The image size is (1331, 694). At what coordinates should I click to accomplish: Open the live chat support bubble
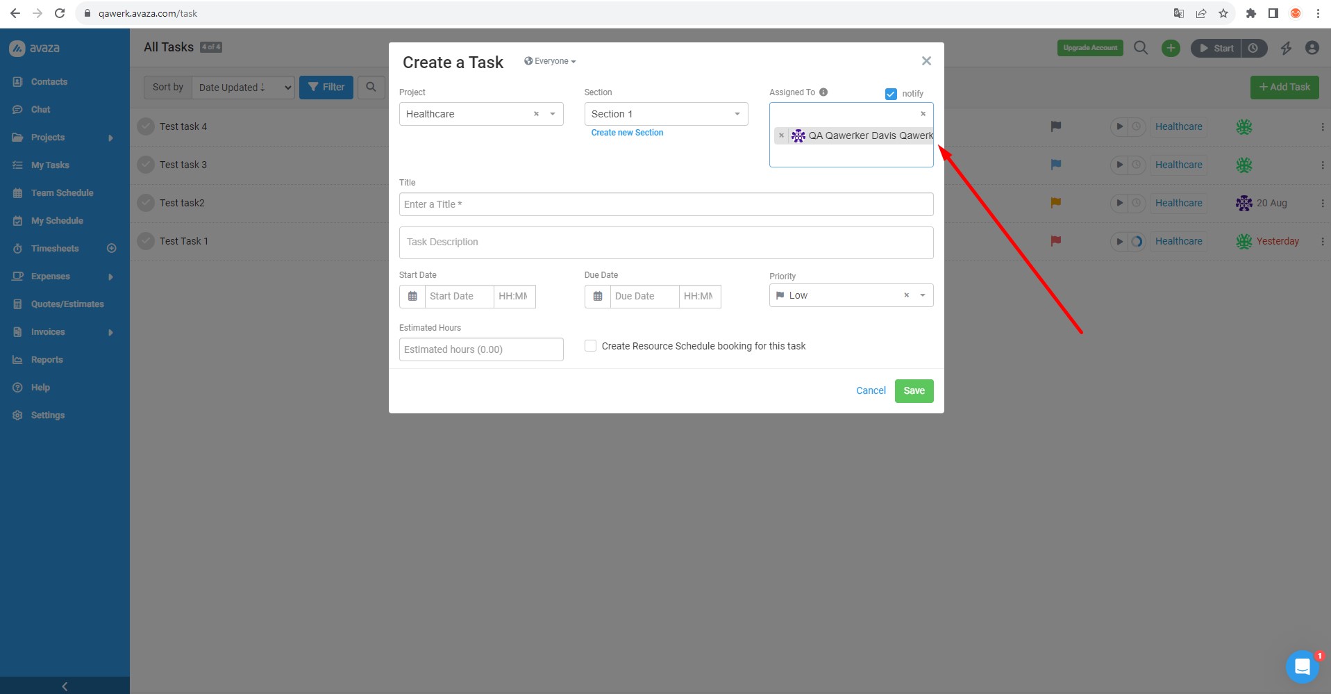point(1303,667)
